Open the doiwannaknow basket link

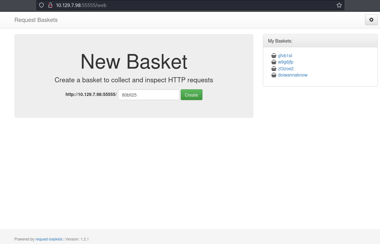tap(292, 75)
